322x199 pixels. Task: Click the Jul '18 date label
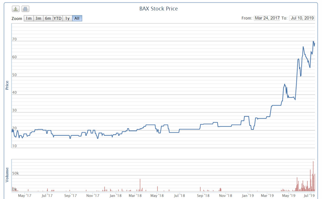[x=179, y=195]
